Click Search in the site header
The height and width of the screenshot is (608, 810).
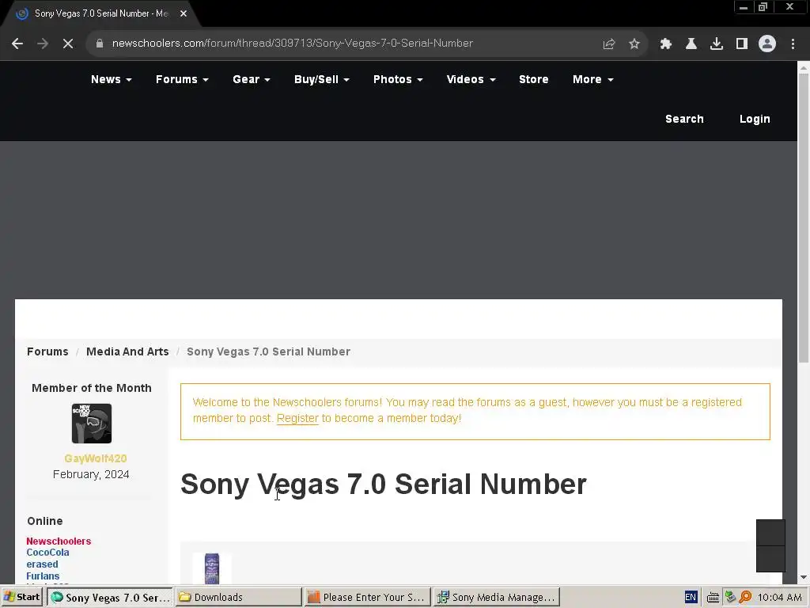684,119
